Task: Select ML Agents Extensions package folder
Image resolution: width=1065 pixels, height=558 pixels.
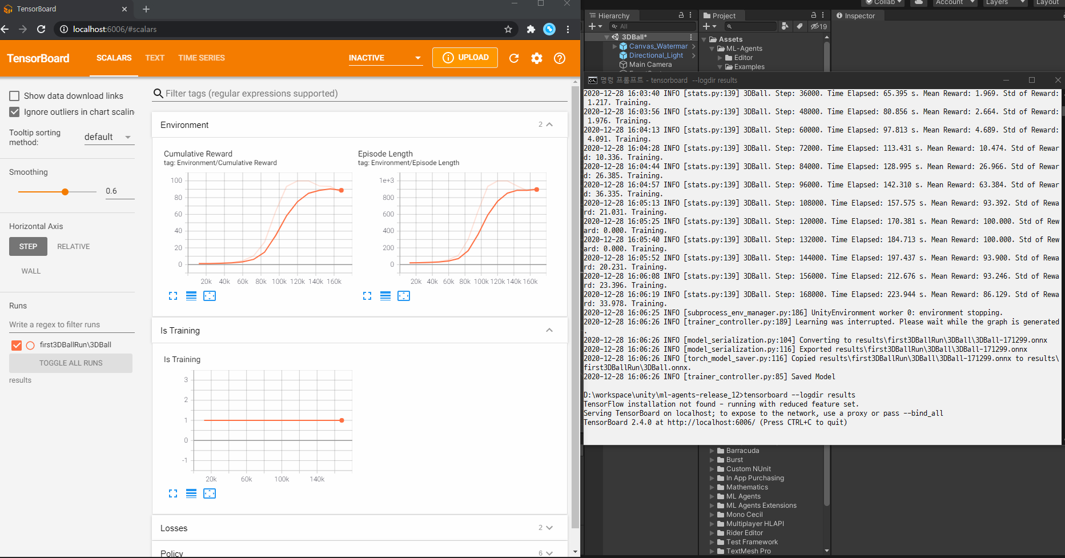Action: click(x=761, y=505)
